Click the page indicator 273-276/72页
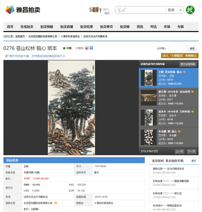The image size is (202, 212). pos(149,151)
